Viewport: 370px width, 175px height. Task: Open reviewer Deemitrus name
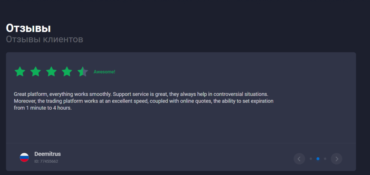click(x=48, y=154)
